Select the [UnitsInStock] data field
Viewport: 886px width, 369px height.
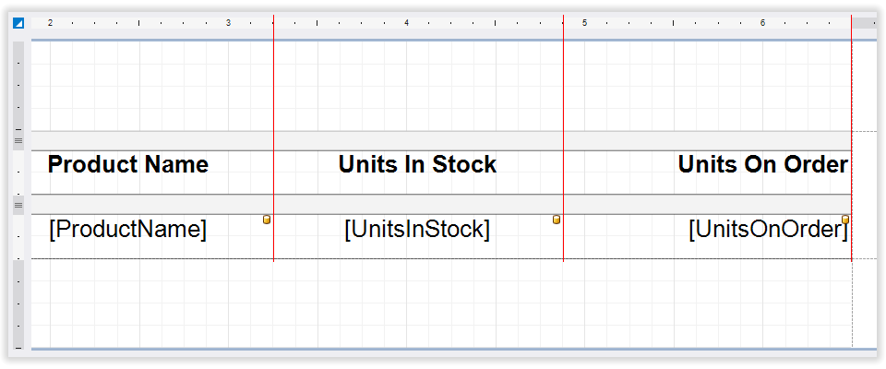pos(417,230)
